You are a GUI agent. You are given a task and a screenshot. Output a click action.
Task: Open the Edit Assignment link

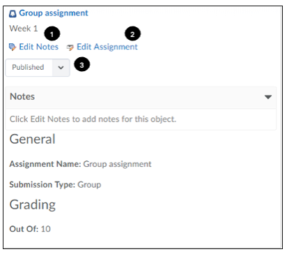[x=107, y=47]
